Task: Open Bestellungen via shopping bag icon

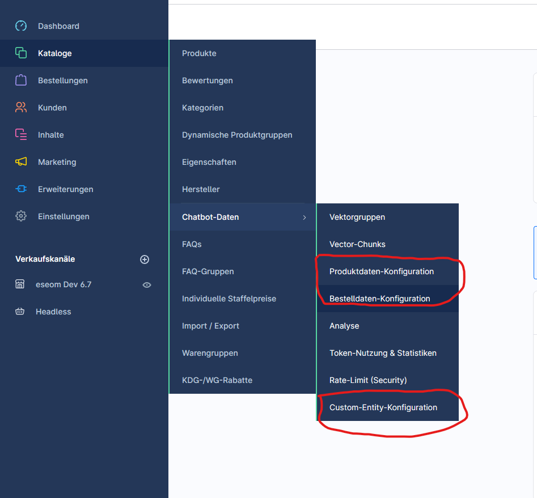Action: coord(21,80)
